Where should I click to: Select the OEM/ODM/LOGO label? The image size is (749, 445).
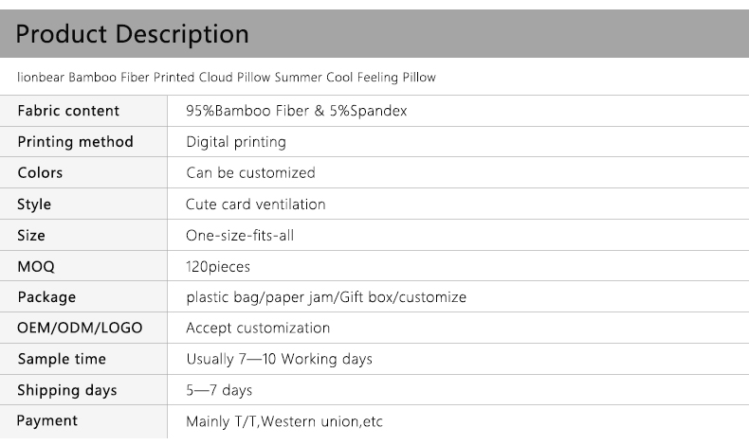tap(80, 329)
